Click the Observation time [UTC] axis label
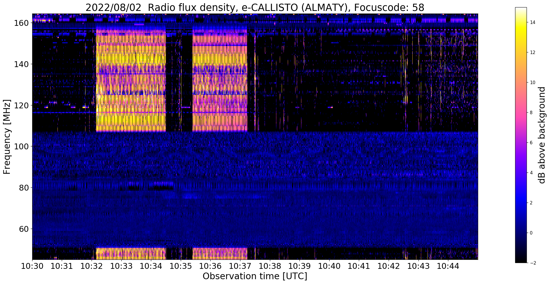 (x=255, y=276)
